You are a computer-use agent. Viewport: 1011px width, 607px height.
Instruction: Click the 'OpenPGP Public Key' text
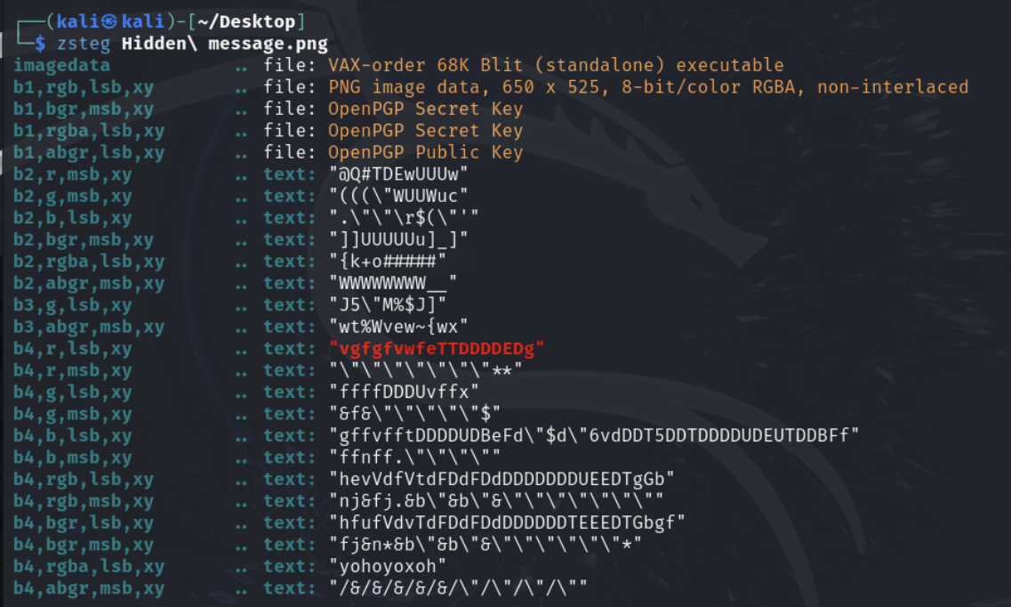coord(425,152)
